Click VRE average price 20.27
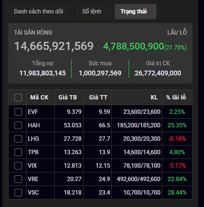 click(x=74, y=179)
